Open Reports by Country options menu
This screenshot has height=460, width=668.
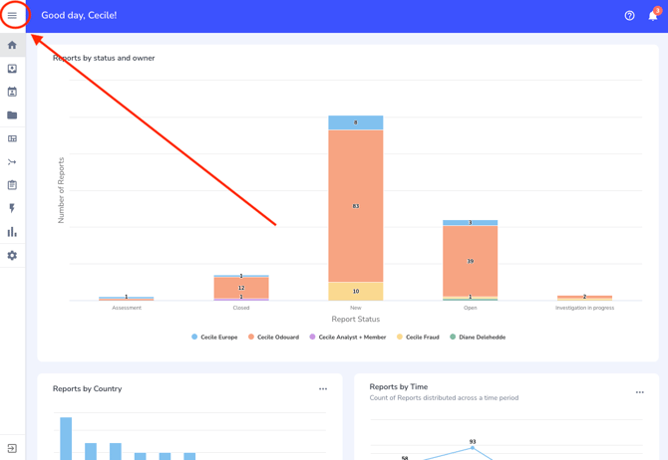click(323, 389)
